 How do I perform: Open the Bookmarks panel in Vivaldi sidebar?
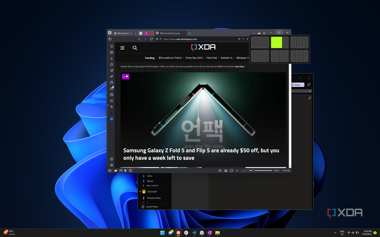click(111, 46)
